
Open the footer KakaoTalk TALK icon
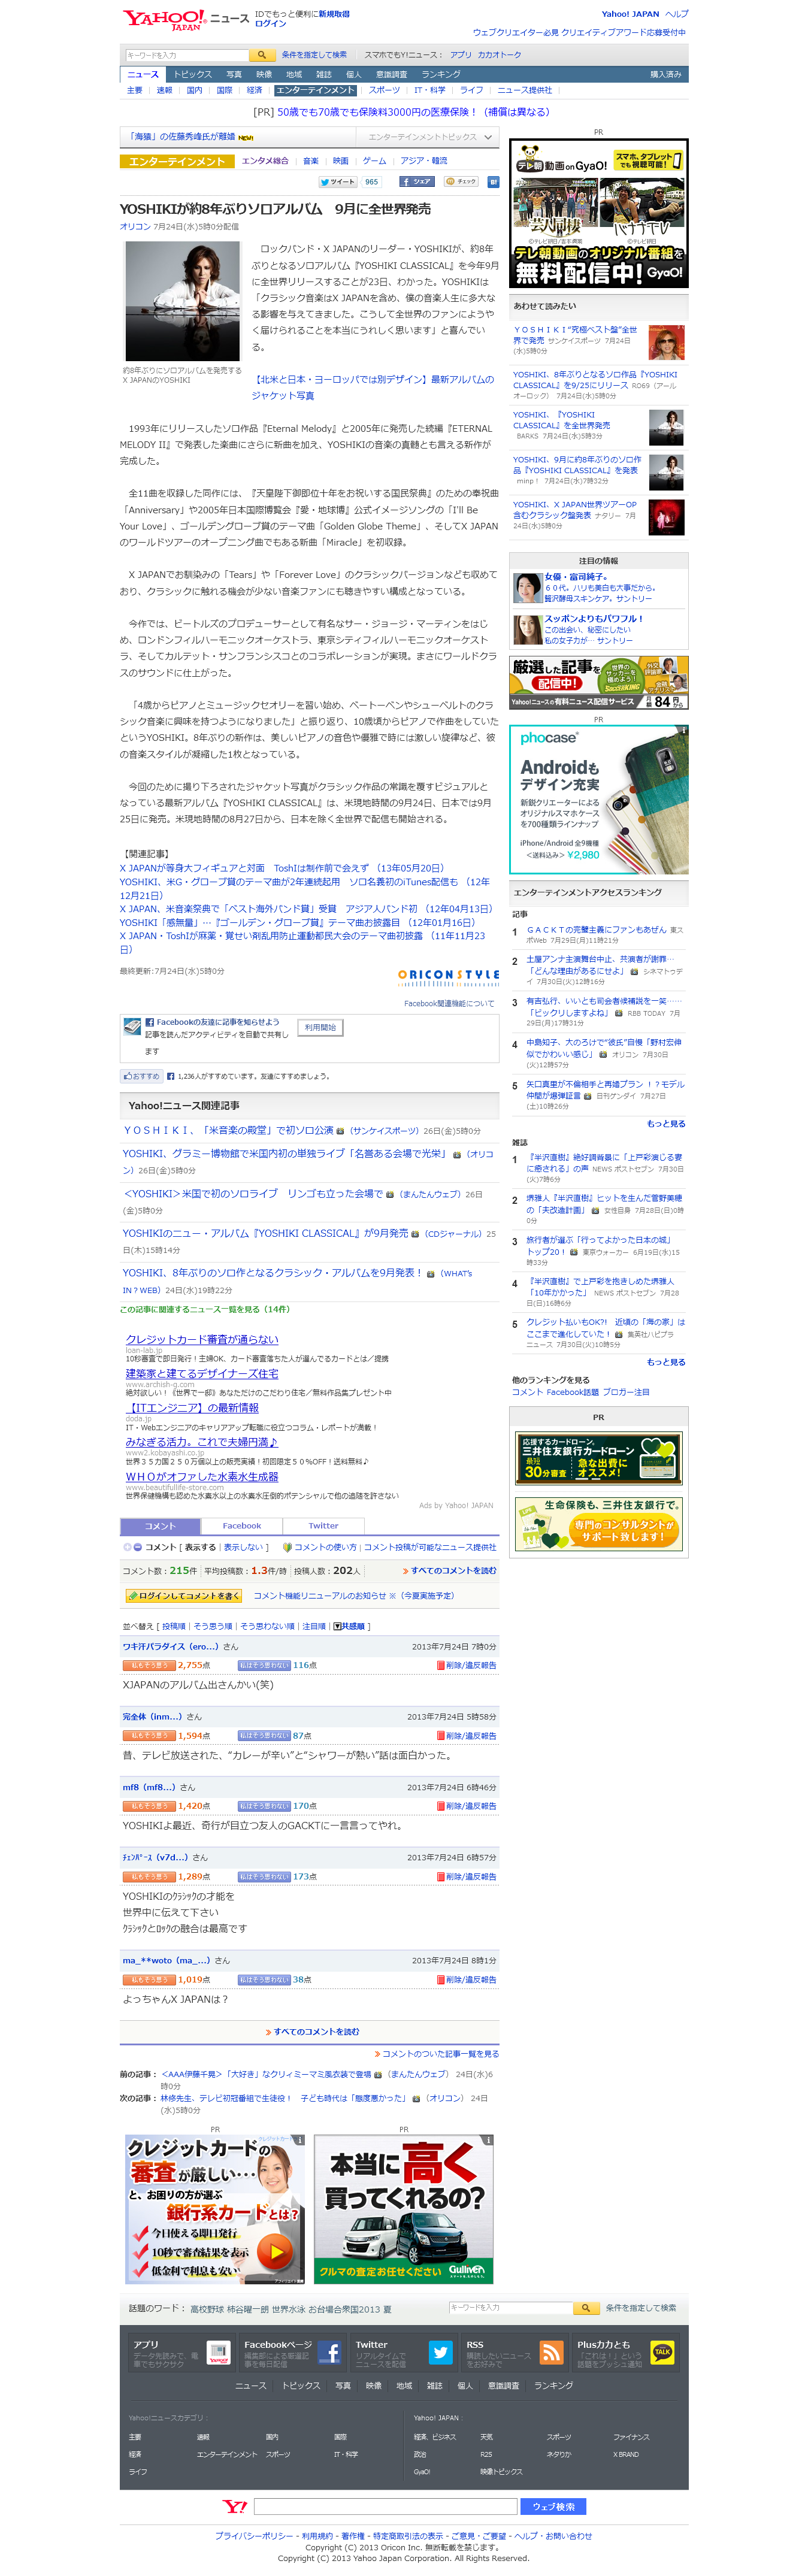click(662, 2353)
